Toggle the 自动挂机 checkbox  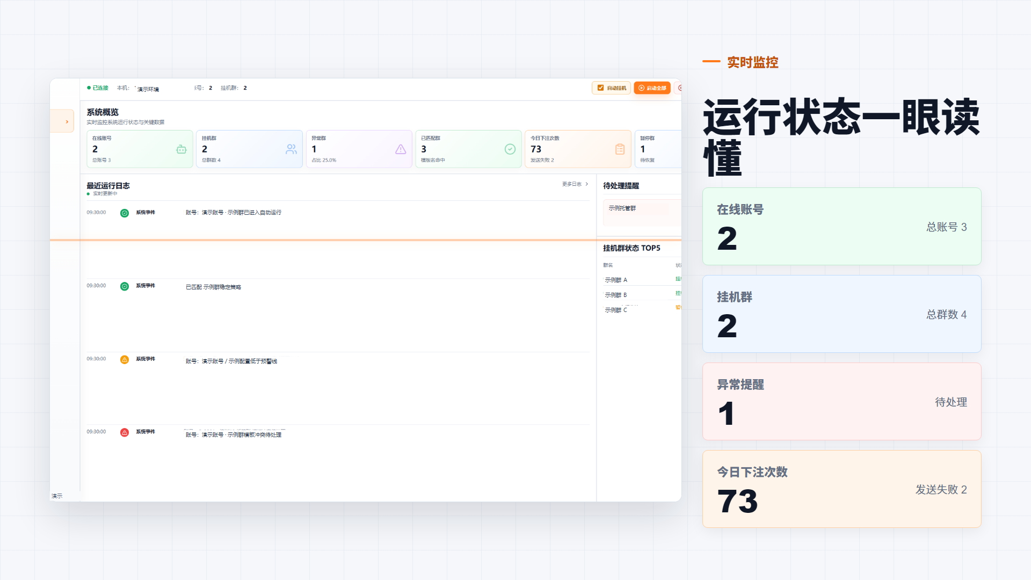tap(600, 88)
